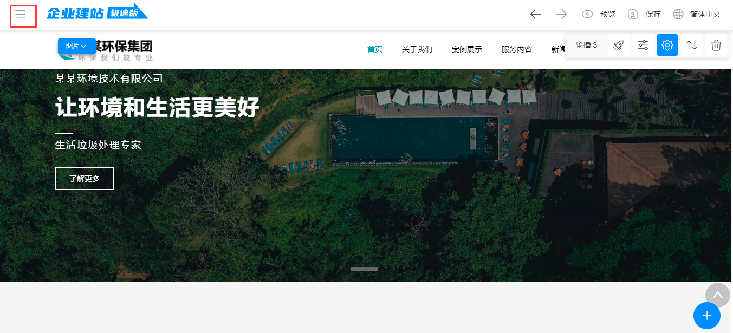Click the blue plus add button
The height and width of the screenshot is (333, 733).
pyautogui.click(x=706, y=316)
